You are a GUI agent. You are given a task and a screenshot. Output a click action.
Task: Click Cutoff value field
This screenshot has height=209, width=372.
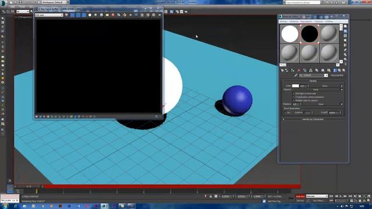(x=334, y=113)
